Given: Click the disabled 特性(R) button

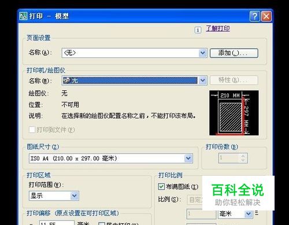Looking at the screenshot, I should point(234,80).
